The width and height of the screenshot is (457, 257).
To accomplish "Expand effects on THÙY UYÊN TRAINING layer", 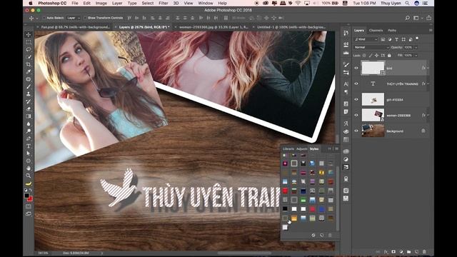I will (428, 84).
